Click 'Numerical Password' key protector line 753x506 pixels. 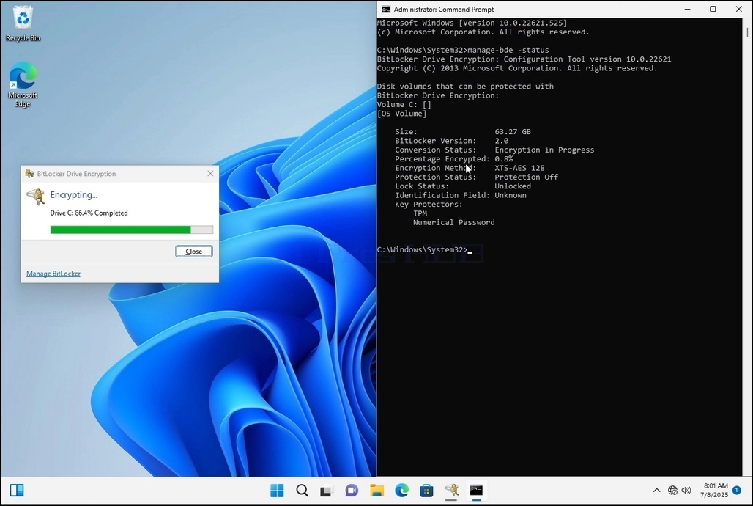454,222
